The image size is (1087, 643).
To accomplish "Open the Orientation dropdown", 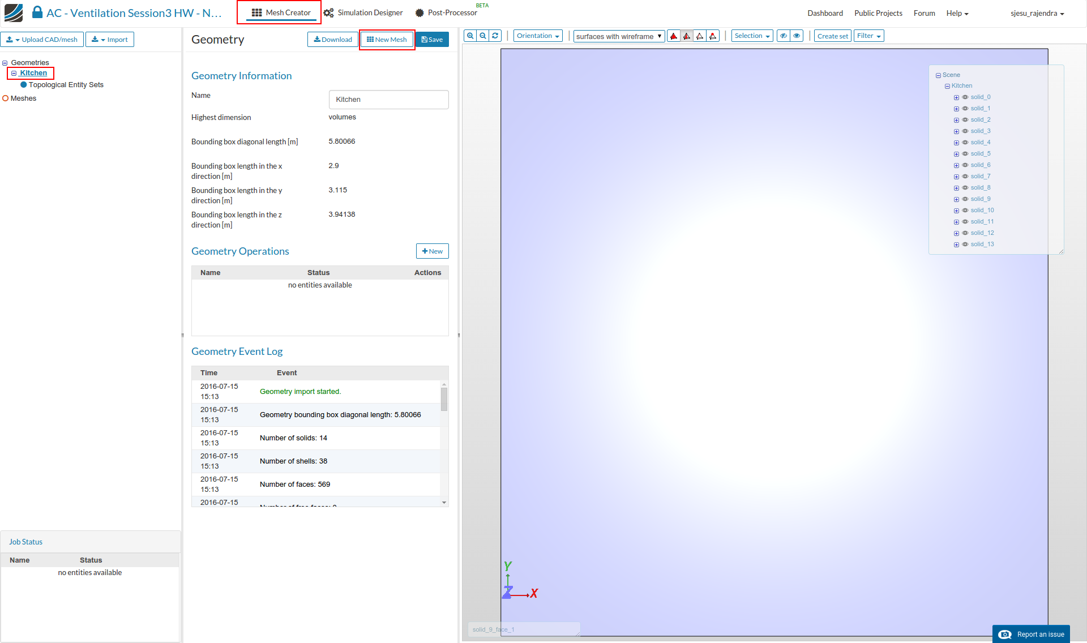I will pyautogui.click(x=538, y=36).
